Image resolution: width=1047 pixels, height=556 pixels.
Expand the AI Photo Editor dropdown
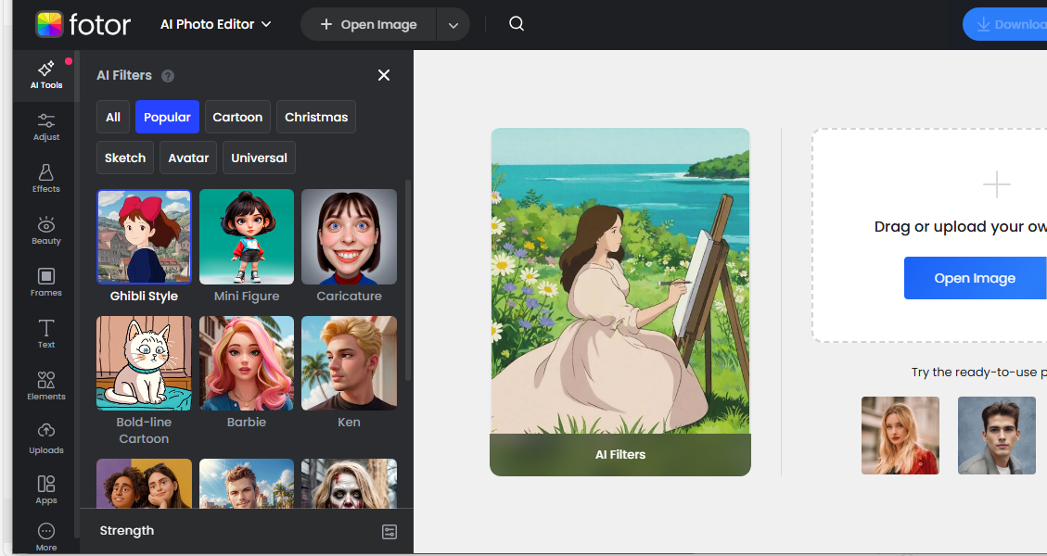pyautogui.click(x=216, y=24)
